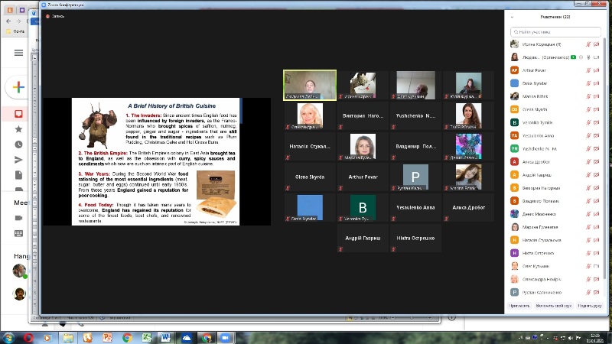Open the Chrome hamburger menu in the left sidebar

pos(18,53)
